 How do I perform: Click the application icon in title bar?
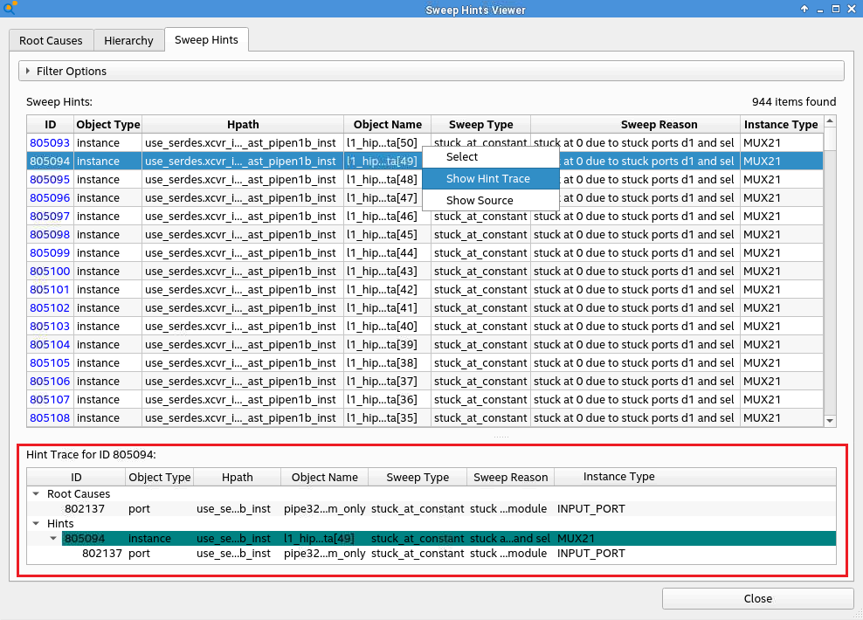10,9
